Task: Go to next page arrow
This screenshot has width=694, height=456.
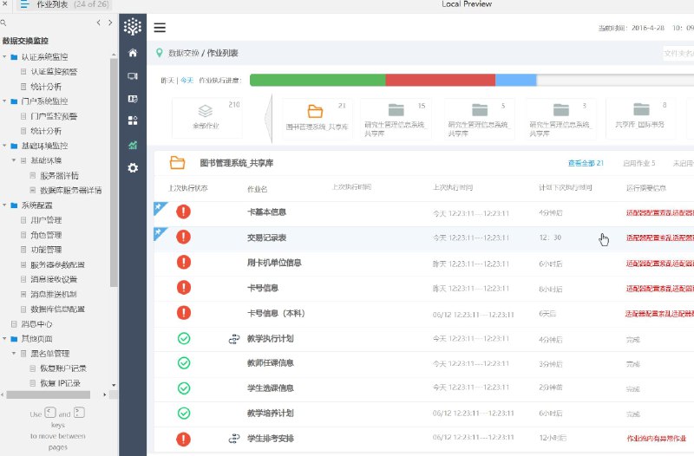Action: [x=110, y=23]
